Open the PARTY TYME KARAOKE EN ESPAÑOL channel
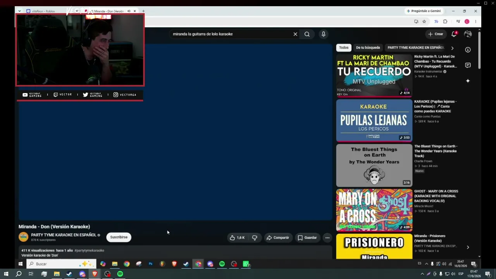Image resolution: width=496 pixels, height=279 pixels. [x=64, y=235]
